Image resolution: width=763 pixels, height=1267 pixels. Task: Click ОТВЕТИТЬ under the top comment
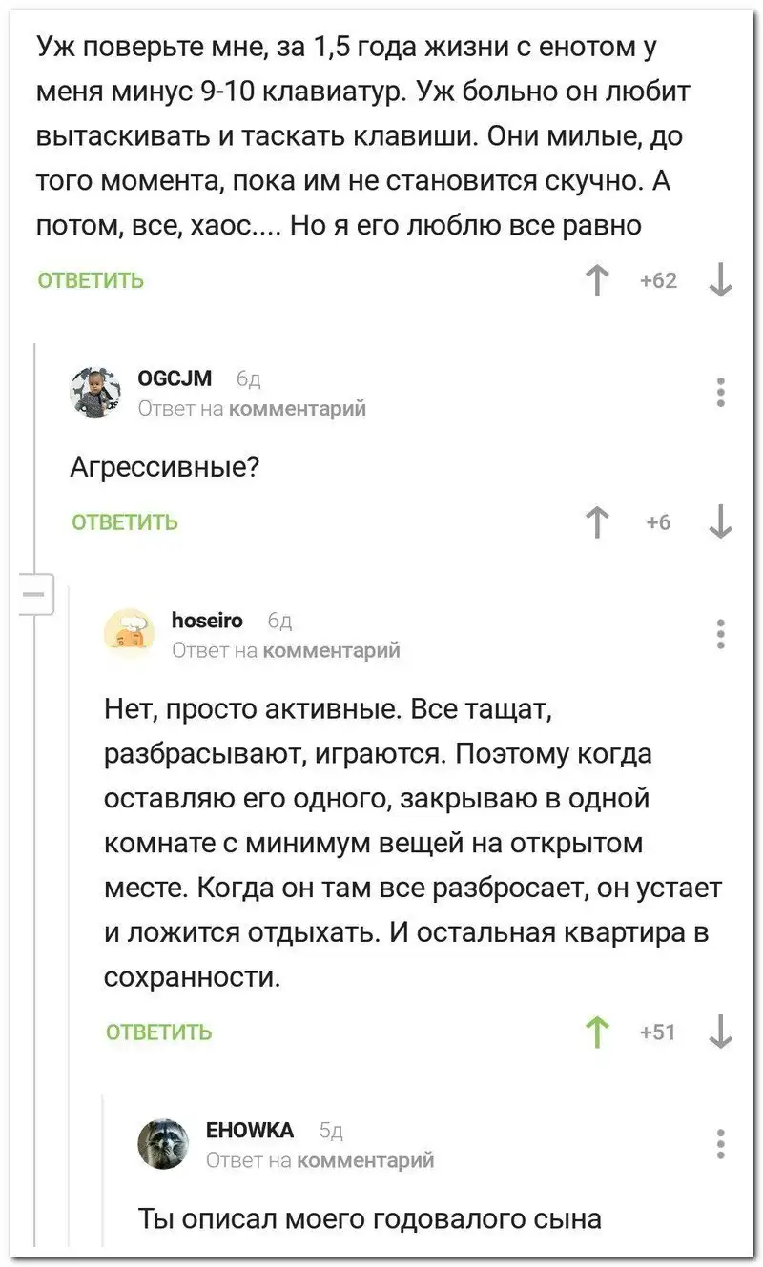[92, 280]
